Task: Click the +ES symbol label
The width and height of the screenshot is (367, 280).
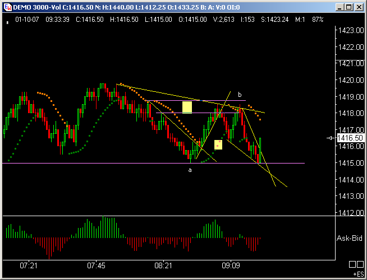Action: 359,274
